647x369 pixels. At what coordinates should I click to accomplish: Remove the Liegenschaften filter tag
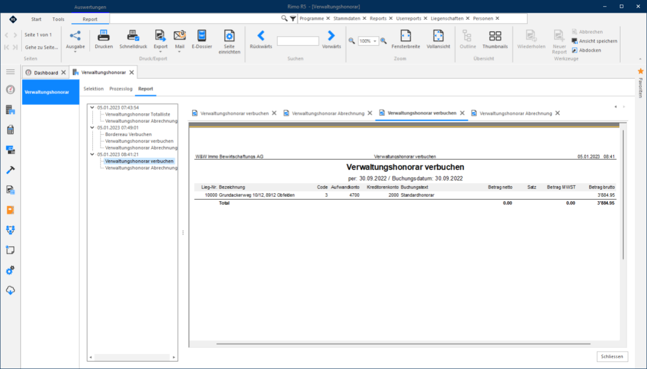pos(468,18)
